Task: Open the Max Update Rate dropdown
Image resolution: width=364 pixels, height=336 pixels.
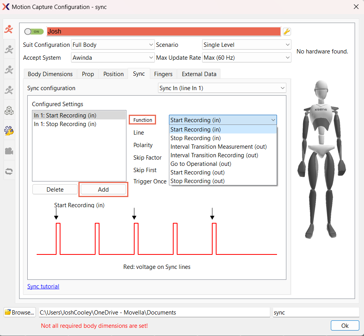Action: [x=247, y=58]
